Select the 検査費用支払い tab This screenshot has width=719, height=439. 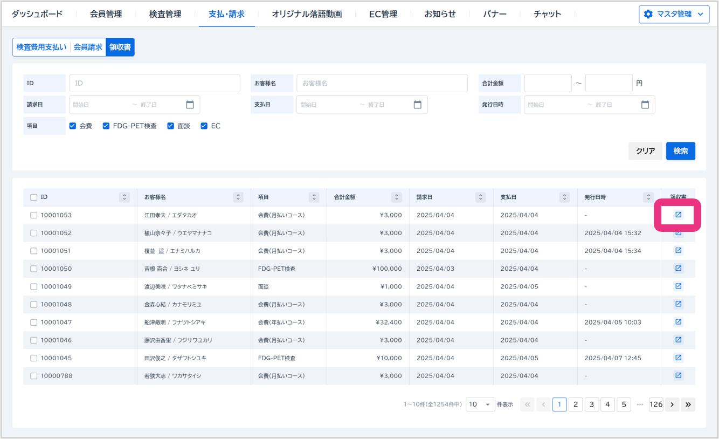(x=42, y=47)
